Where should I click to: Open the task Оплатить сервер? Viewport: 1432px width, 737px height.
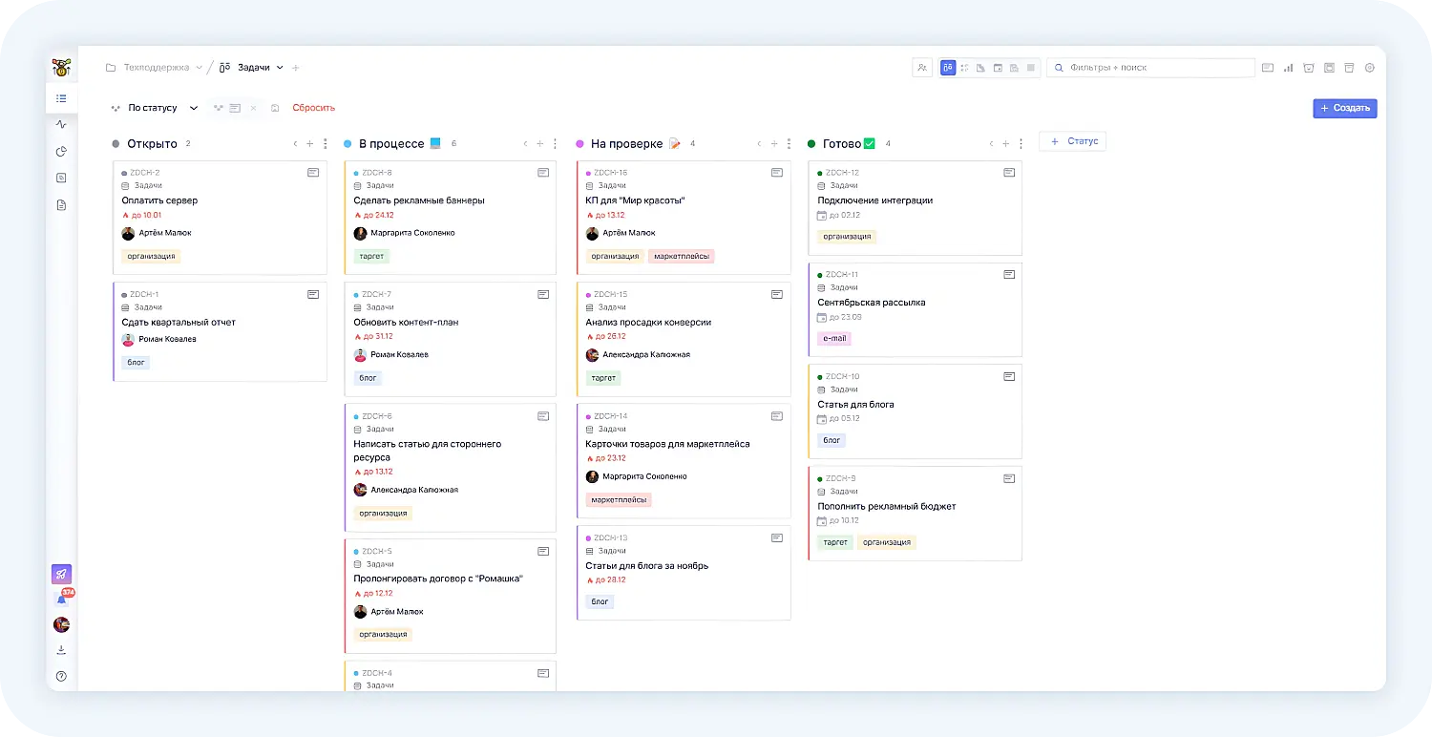tap(160, 200)
